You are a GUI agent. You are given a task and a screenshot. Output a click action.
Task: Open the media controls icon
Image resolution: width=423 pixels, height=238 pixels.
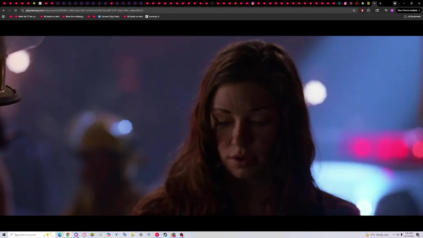click(386, 10)
